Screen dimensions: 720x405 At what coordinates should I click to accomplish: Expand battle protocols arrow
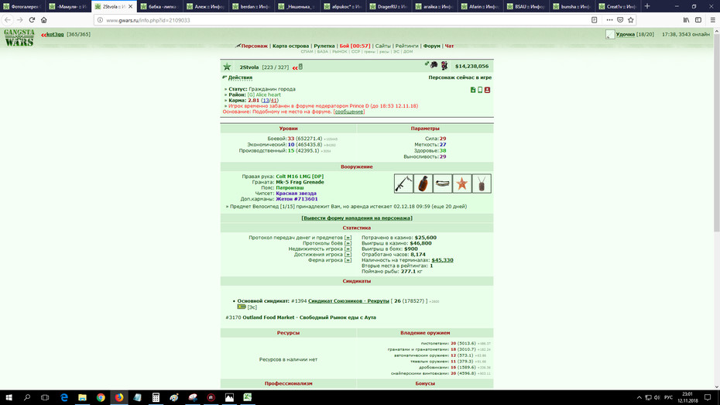point(348,243)
